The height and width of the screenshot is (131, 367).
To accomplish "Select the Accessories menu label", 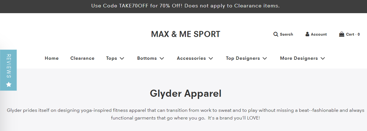I will (x=191, y=58).
